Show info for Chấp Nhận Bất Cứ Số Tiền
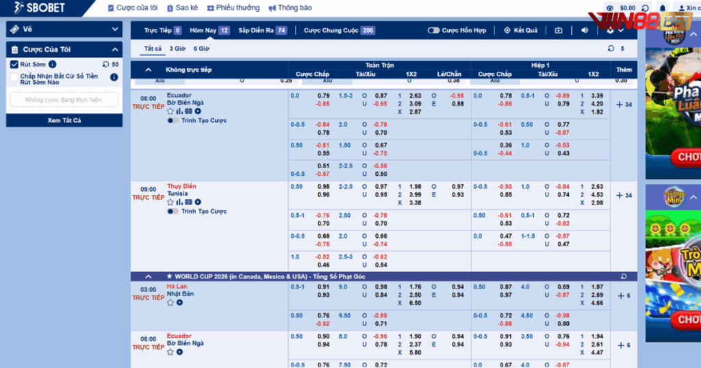Viewport: 701px width, 368px height. [x=114, y=77]
